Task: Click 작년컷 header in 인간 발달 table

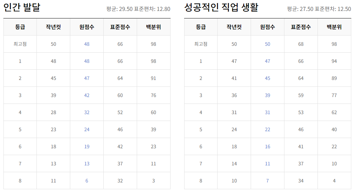Action: [x=54, y=27]
